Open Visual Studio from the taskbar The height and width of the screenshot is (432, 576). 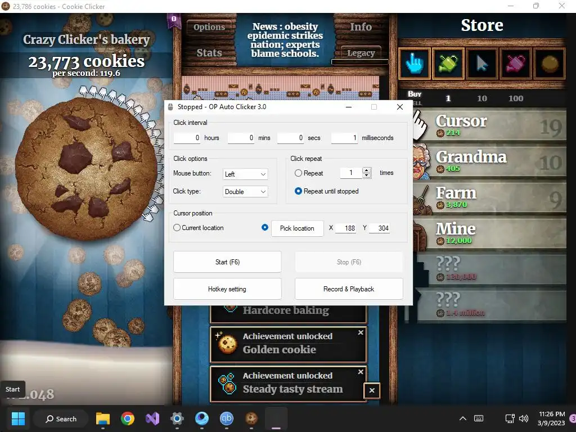pyautogui.click(x=152, y=418)
